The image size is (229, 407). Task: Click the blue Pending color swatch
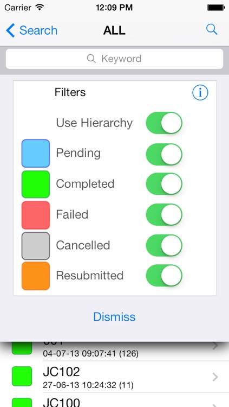36,154
